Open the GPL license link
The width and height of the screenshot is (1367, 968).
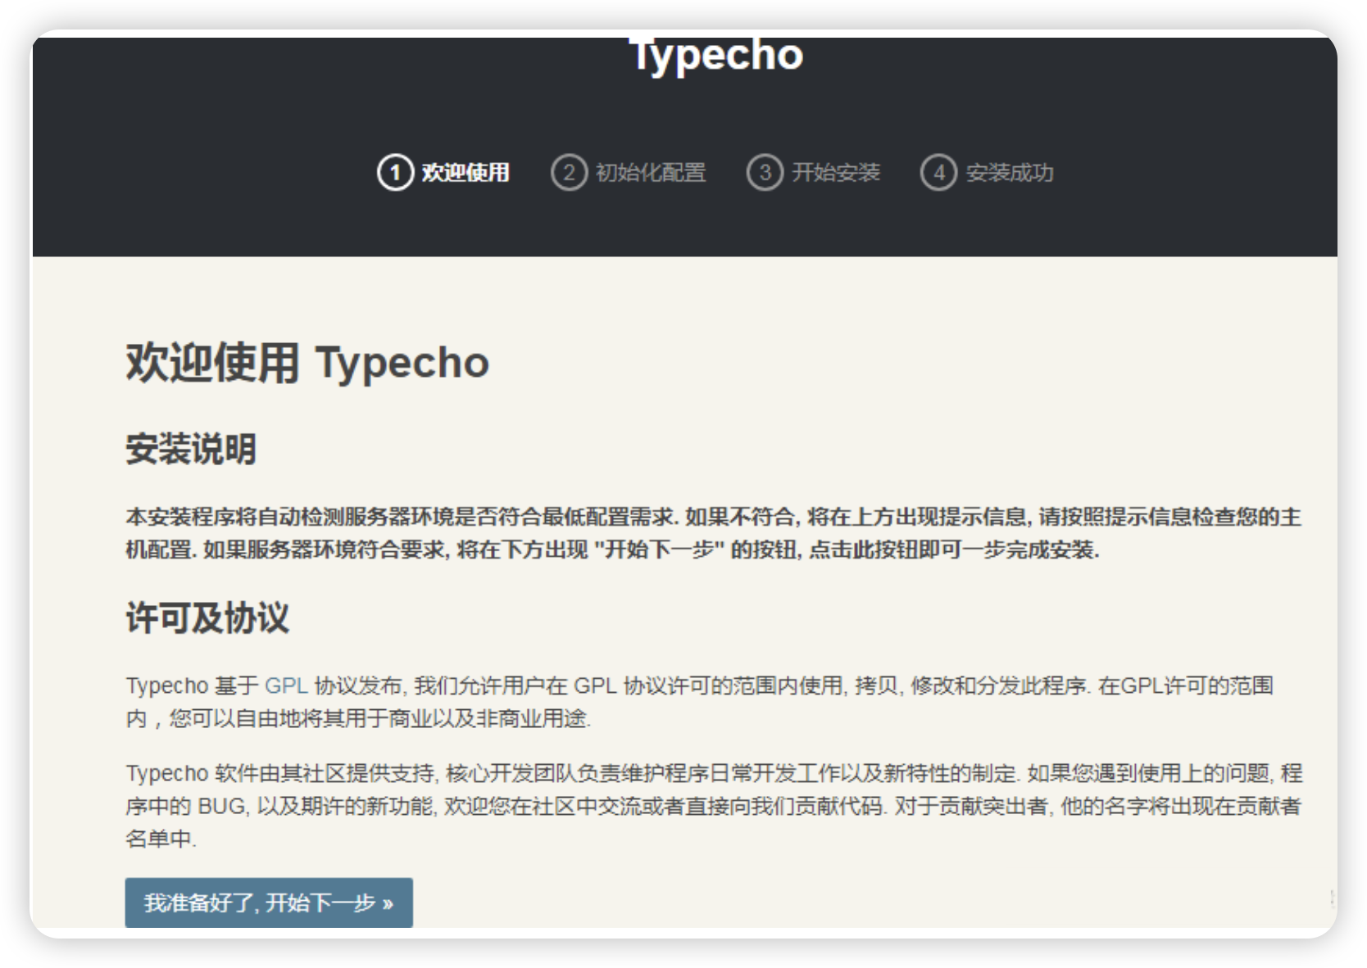point(286,685)
